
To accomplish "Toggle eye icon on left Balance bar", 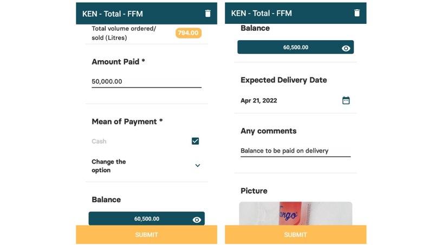I will [197, 220].
